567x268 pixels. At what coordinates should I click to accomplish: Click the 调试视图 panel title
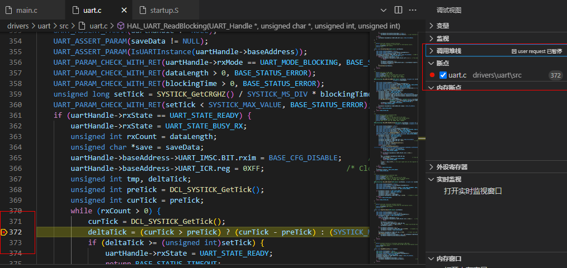pyautogui.click(x=449, y=10)
